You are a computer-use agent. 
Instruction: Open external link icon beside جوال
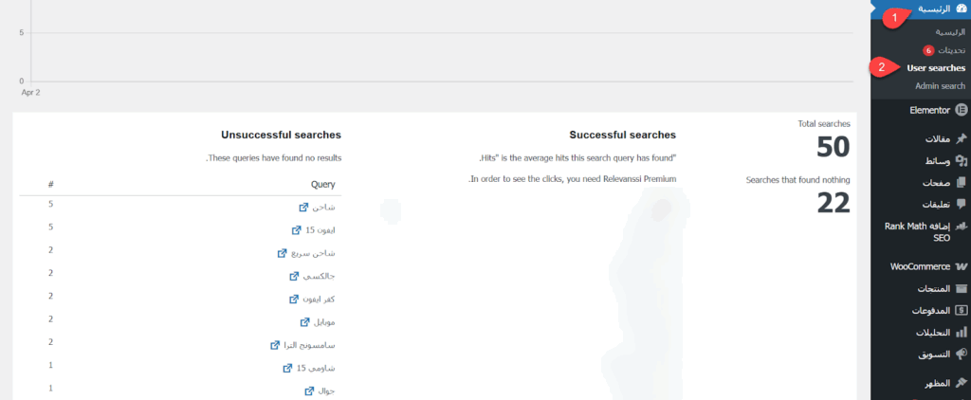point(309,391)
